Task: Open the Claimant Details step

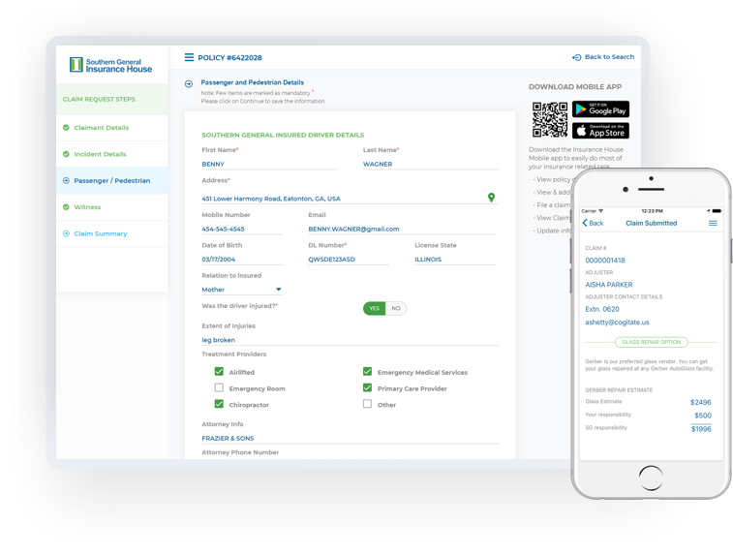Action: point(111,128)
